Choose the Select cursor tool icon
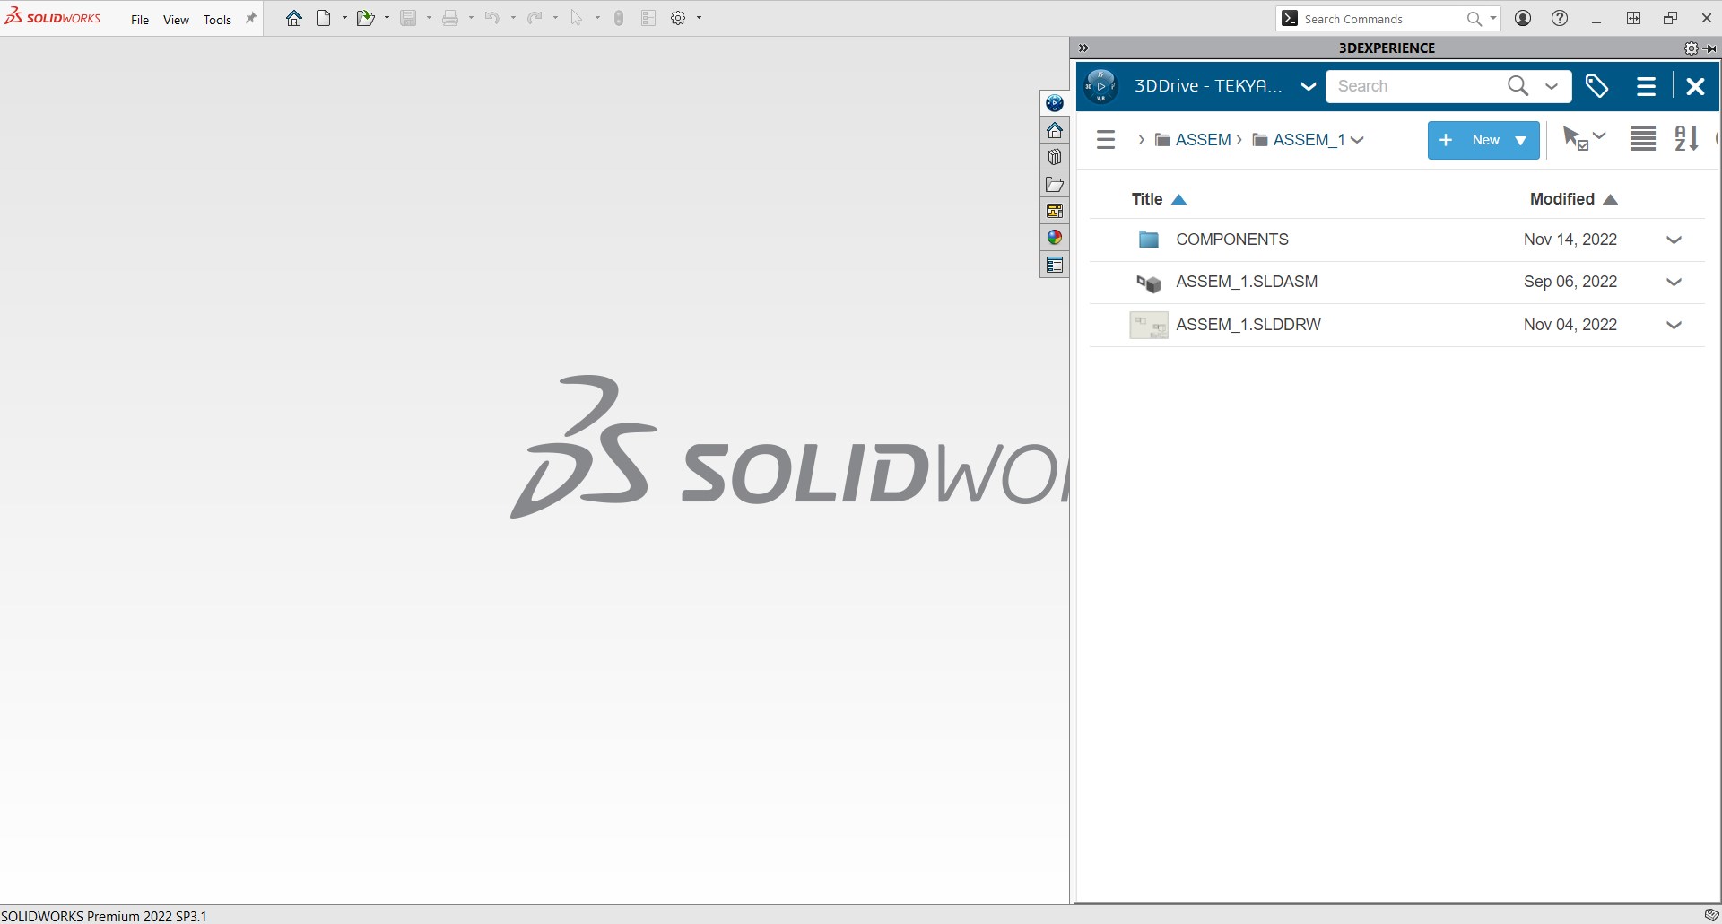The height and width of the screenshot is (924, 1722). tap(576, 18)
